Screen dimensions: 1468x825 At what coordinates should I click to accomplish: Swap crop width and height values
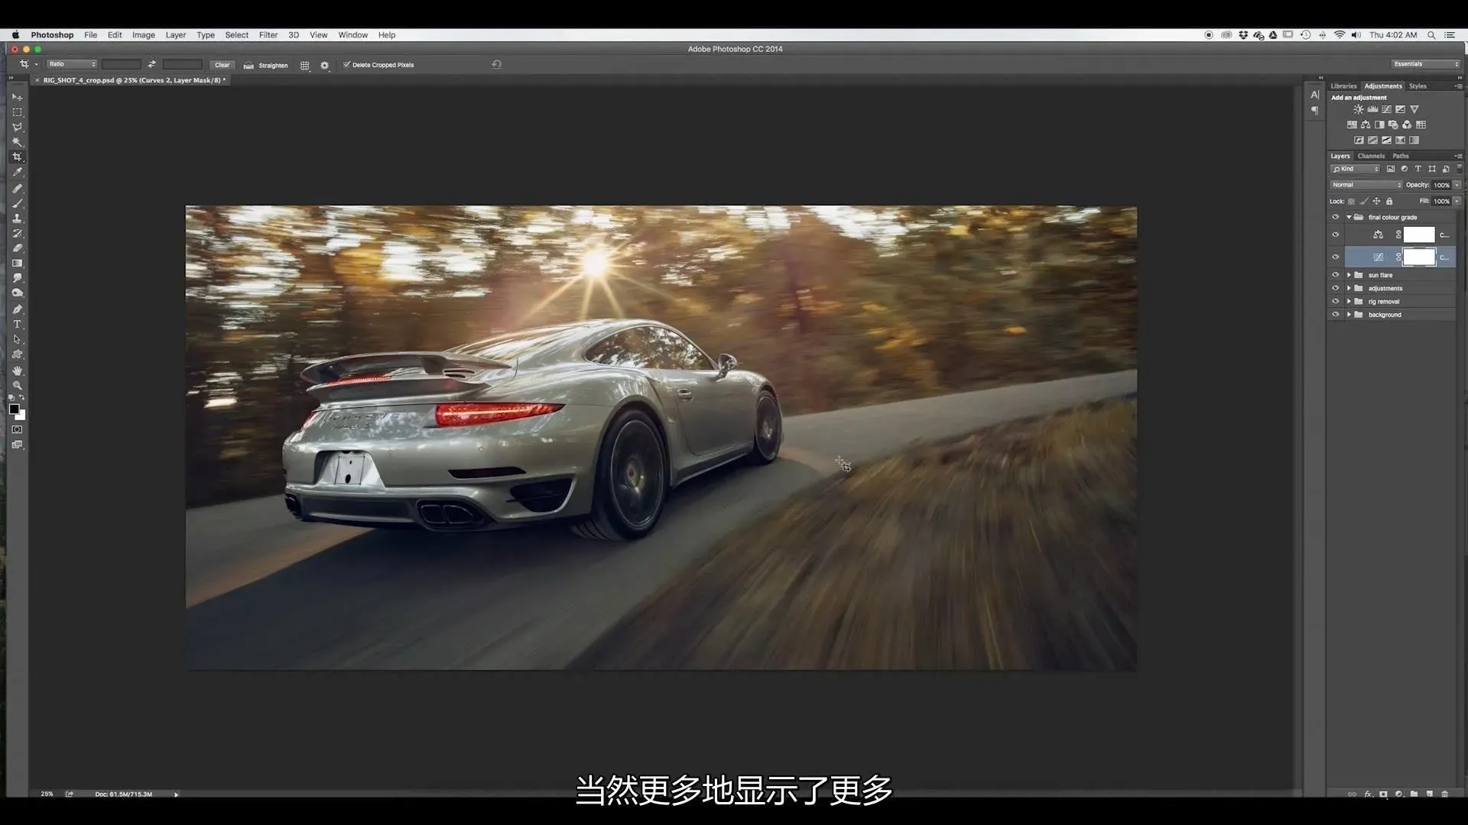tap(151, 64)
